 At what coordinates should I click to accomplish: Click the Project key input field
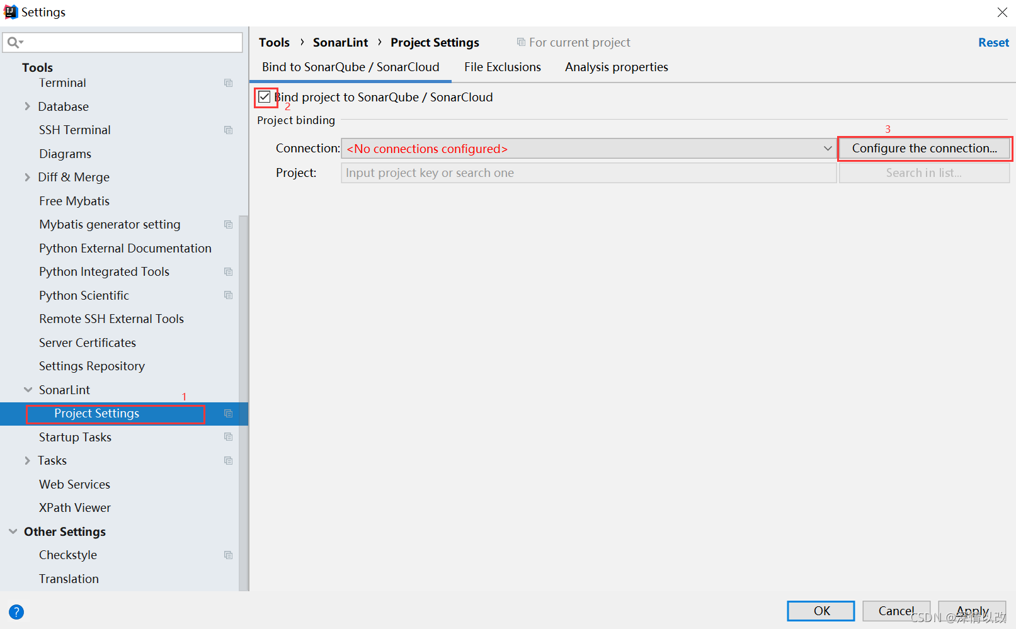click(x=588, y=173)
